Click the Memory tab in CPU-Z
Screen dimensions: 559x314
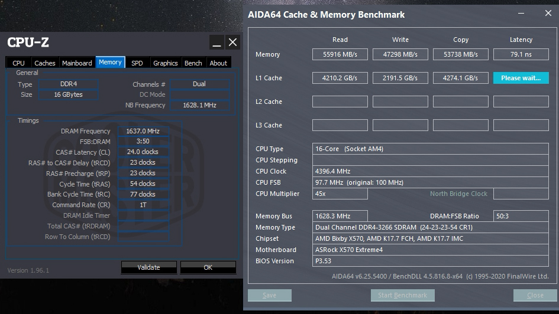(x=110, y=62)
